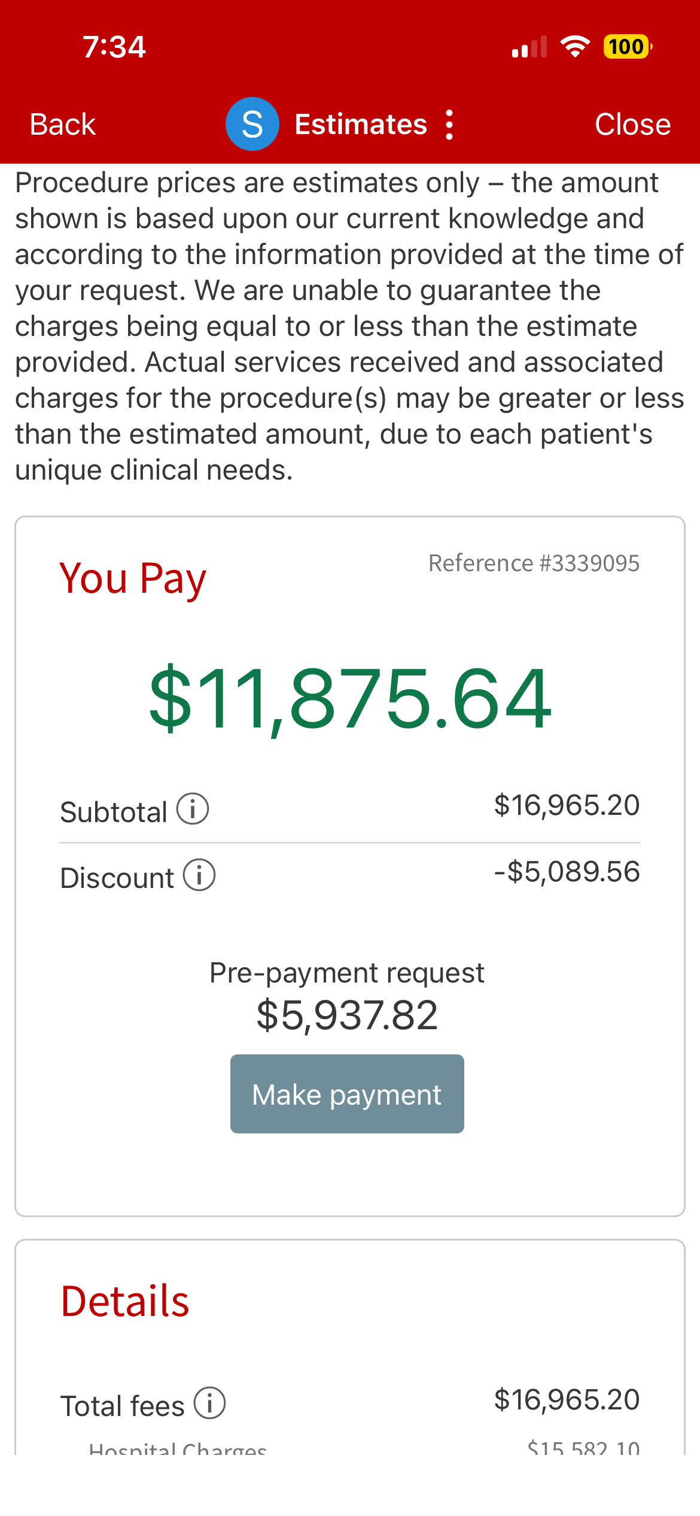Tap the blue S profile avatar
Image resolution: width=700 pixels, height=1516 pixels.
[252, 124]
